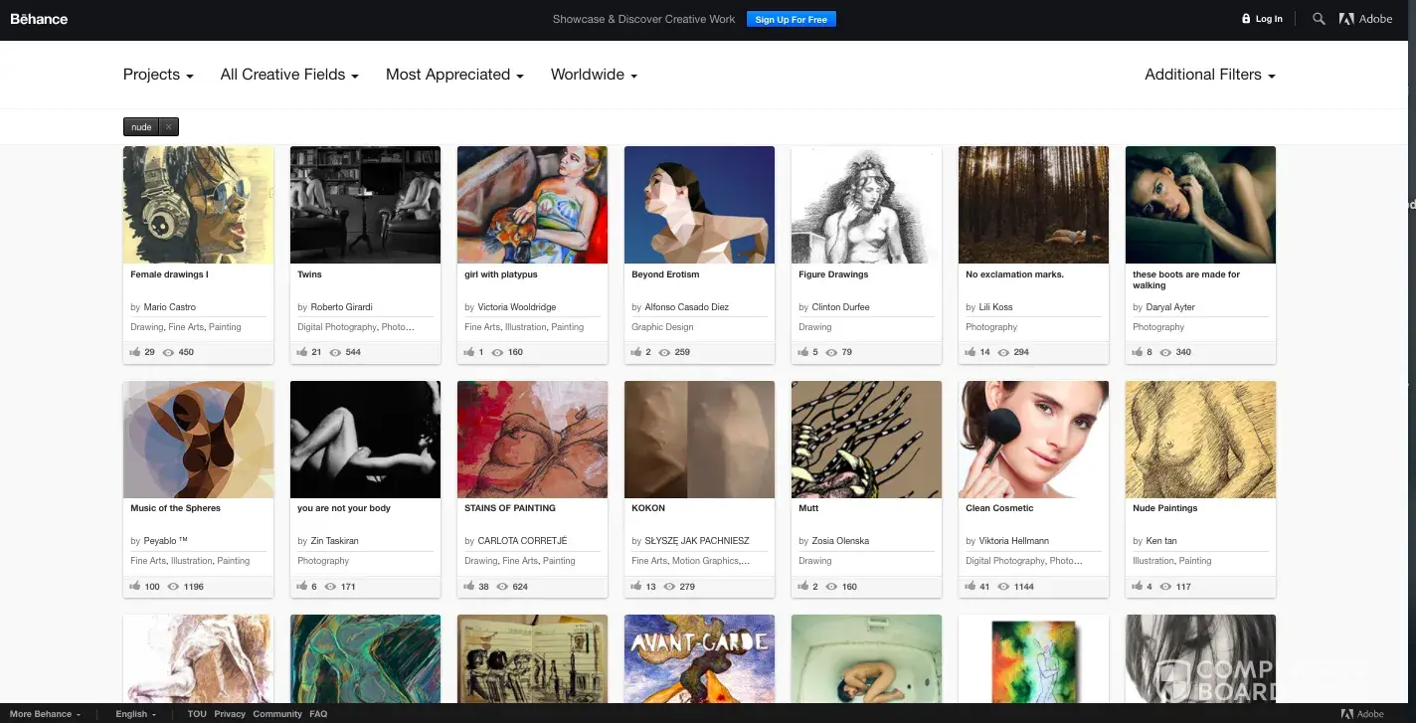Open the Clean Cosmetic project thumbnail
The width and height of the screenshot is (1416, 723).
(1033, 439)
